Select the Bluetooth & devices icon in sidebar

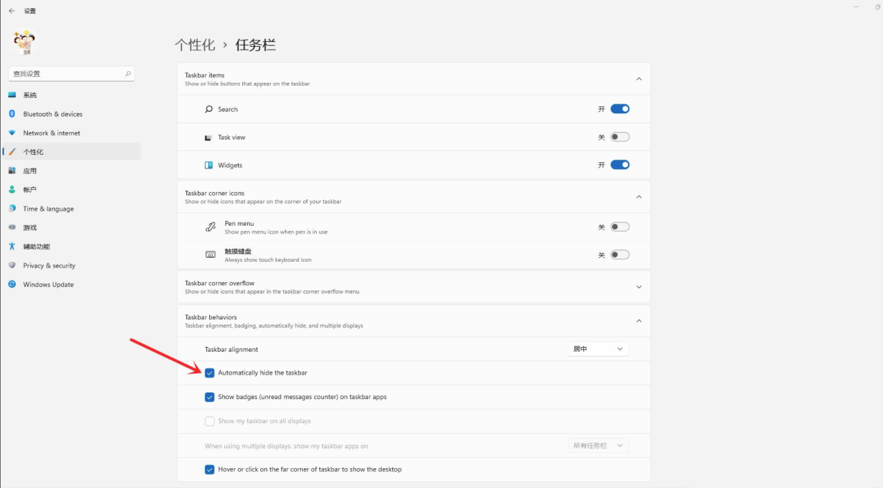coord(12,114)
